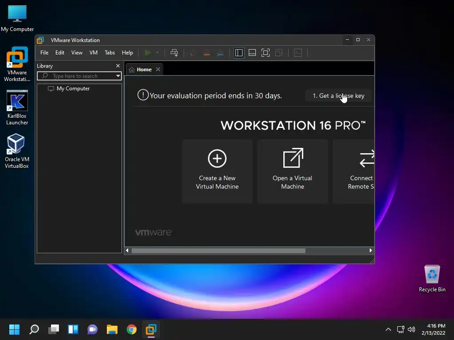Screen dimensions: 454x340
Task: Click VMware Workstation taskbar icon
Action: tap(151, 329)
